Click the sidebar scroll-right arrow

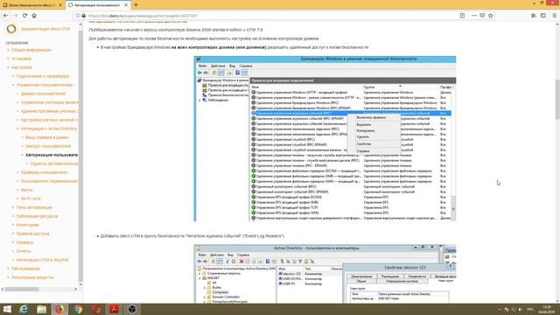click(76, 290)
